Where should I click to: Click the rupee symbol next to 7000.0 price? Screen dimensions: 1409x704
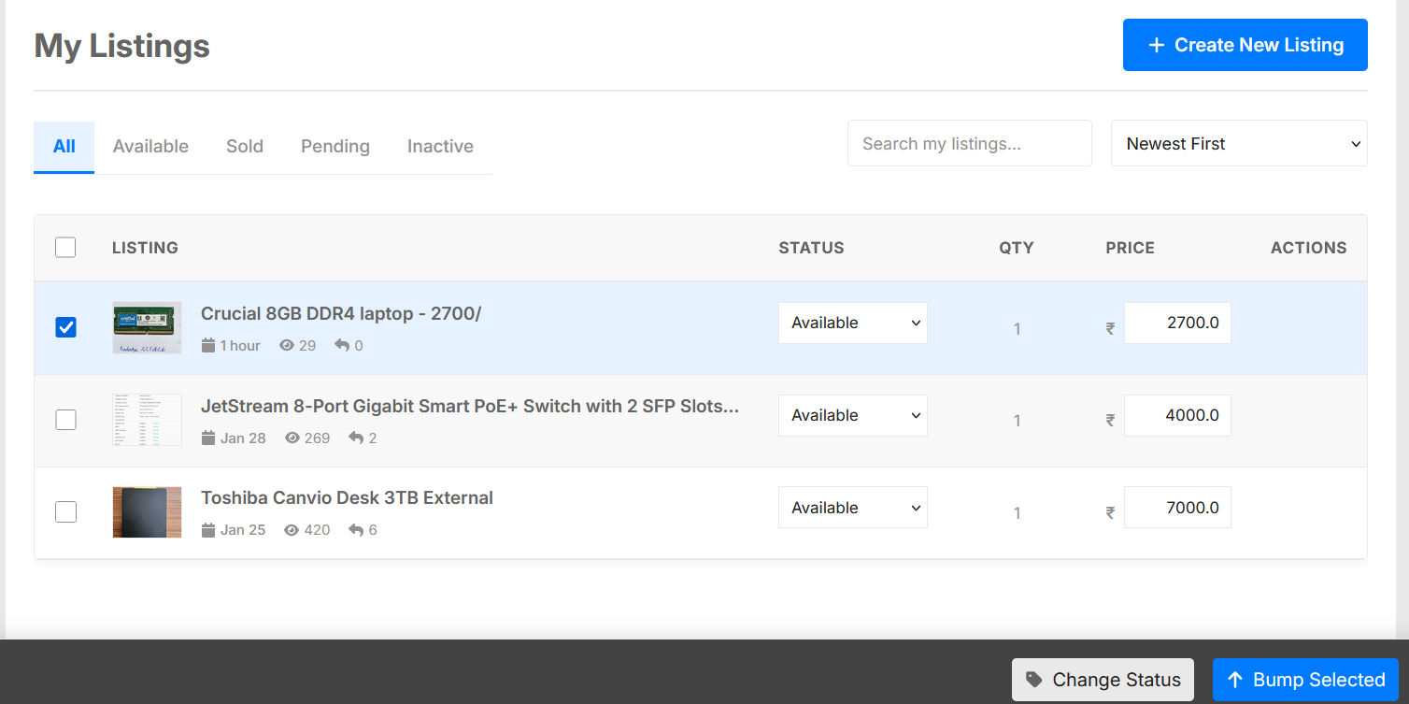click(x=1110, y=512)
